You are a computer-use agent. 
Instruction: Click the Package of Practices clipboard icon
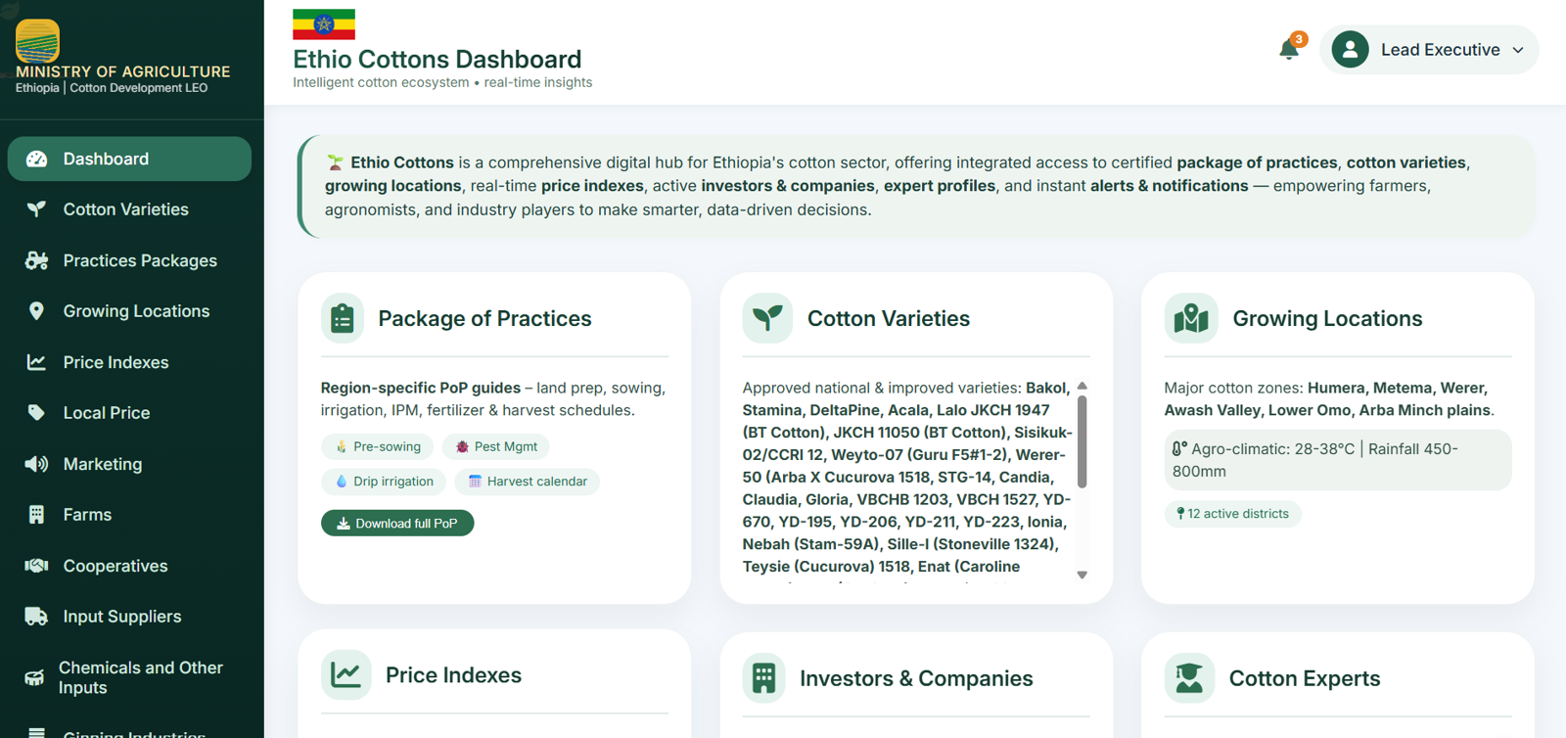click(343, 318)
